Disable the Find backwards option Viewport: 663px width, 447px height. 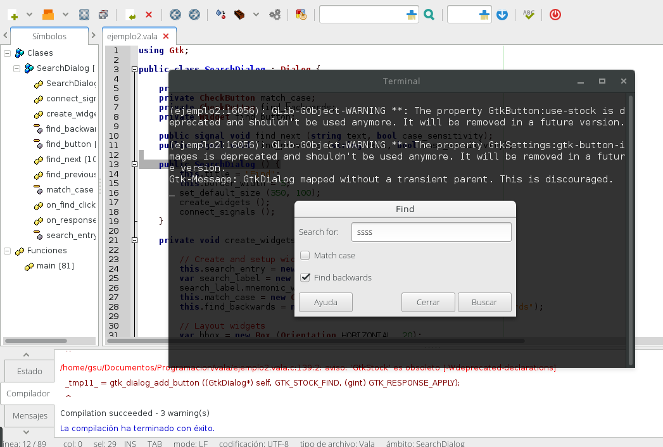tap(305, 277)
